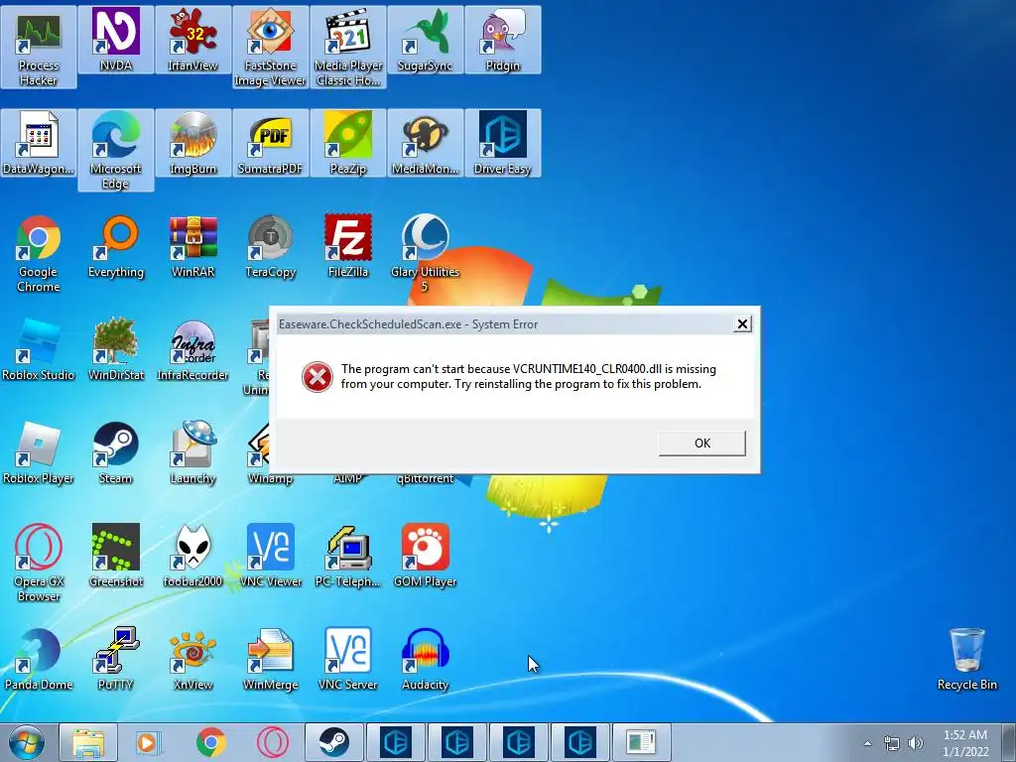This screenshot has width=1016, height=762.
Task: Select Glary Utilities 5 icon
Action: click(x=425, y=253)
